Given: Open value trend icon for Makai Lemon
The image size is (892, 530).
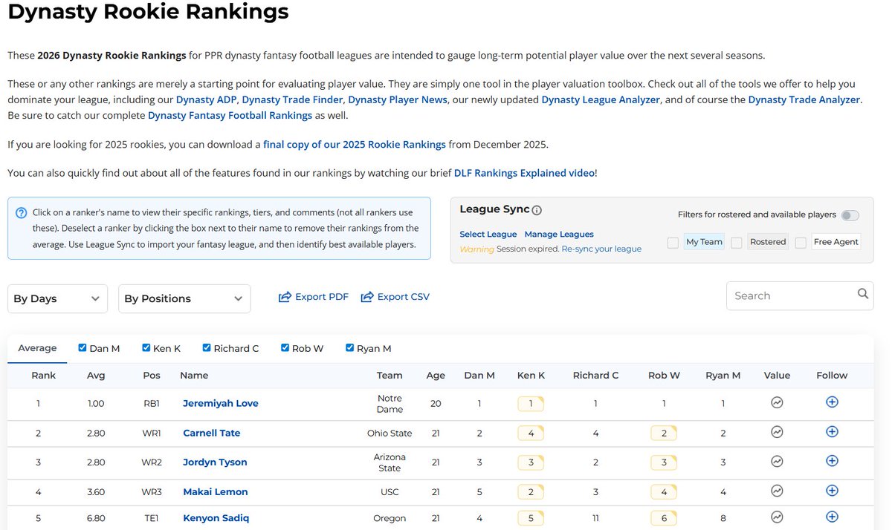Looking at the screenshot, I should [x=777, y=491].
